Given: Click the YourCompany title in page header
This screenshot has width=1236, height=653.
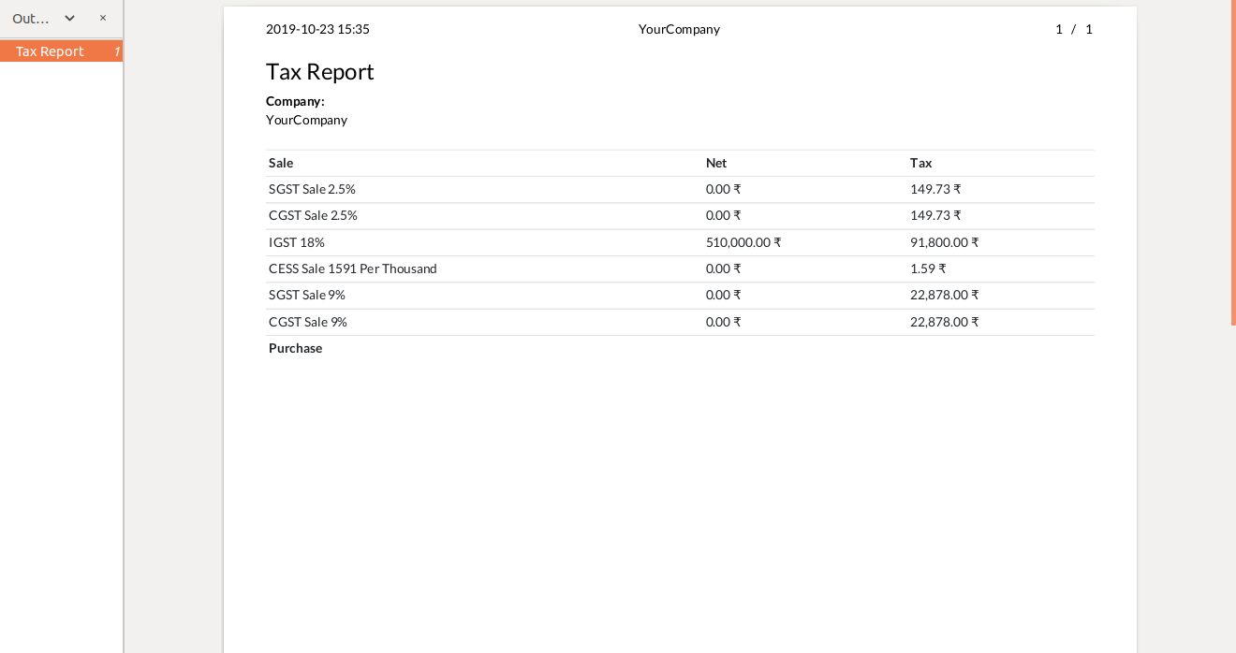Looking at the screenshot, I should (x=679, y=29).
